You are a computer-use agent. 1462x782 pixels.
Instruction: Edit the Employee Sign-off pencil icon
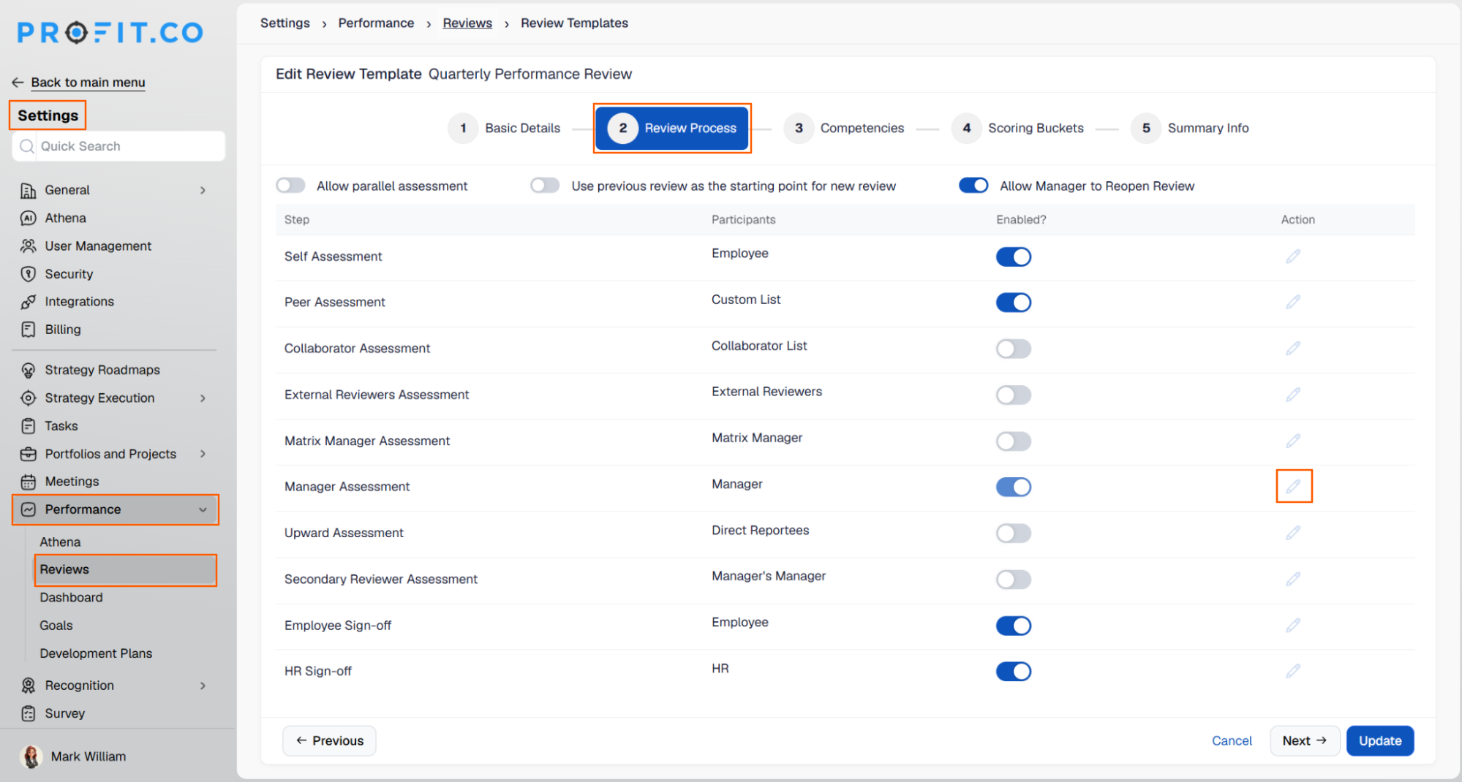(x=1293, y=625)
